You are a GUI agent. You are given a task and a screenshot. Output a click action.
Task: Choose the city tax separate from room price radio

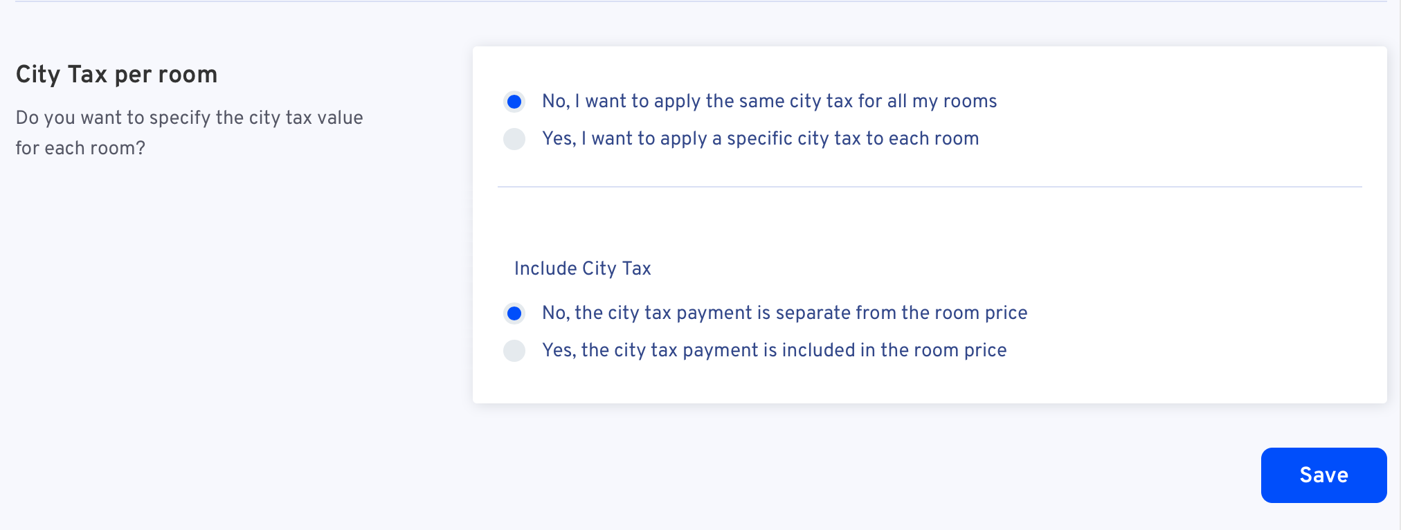pos(514,313)
